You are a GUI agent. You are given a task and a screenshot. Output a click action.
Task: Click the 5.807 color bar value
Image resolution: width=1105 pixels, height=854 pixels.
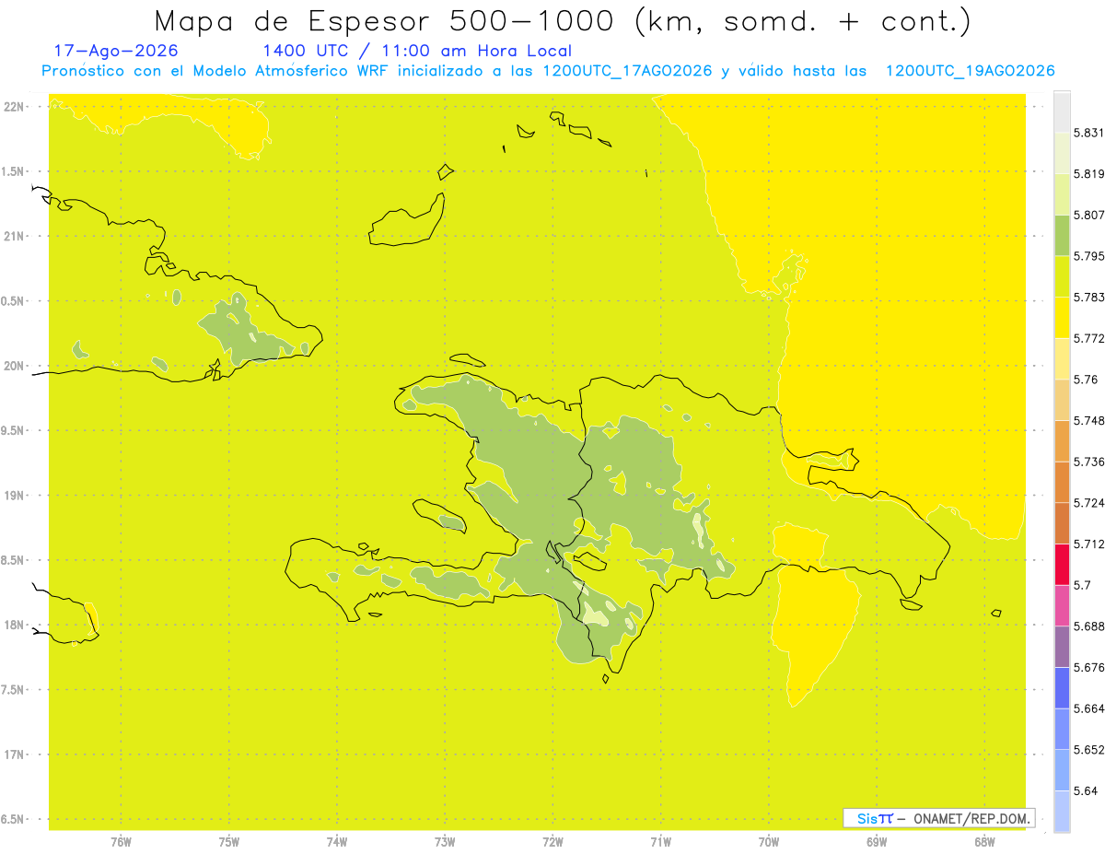coord(1089,215)
